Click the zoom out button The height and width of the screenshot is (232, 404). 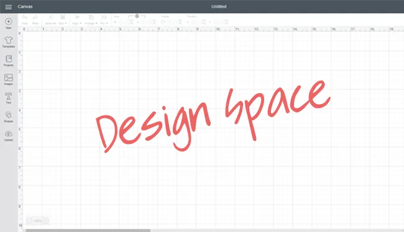tap(30, 221)
